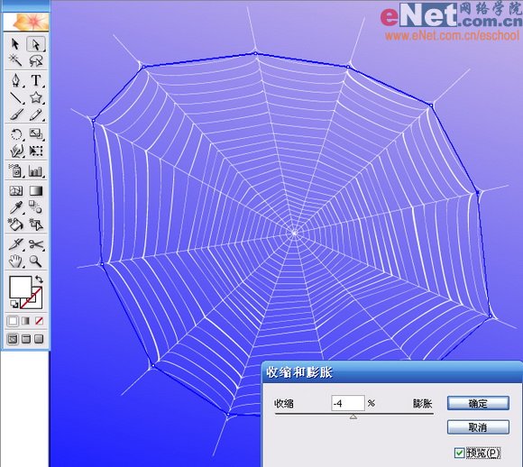Choose the Paintbrush tool
Screen dimensions: 523x467
point(15,114)
